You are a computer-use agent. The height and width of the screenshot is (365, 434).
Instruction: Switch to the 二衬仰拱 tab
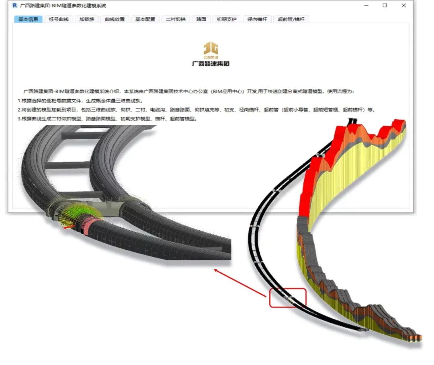(176, 19)
